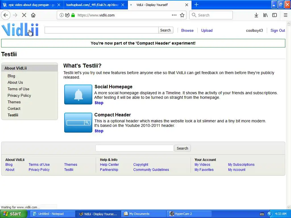Click the footer search input field

pyautogui.click(x=134, y=148)
